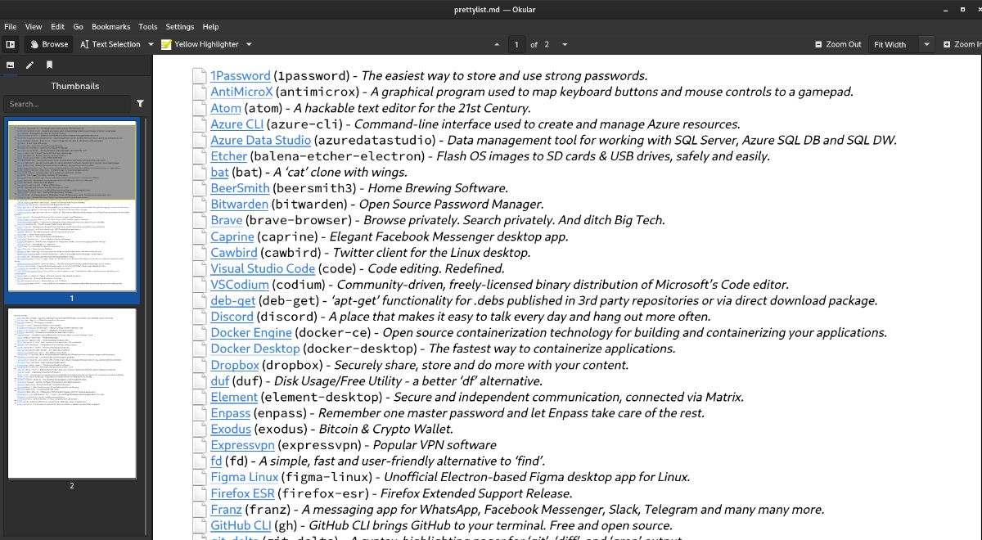Open the Bitwarden link
982x540 pixels.
(239, 204)
